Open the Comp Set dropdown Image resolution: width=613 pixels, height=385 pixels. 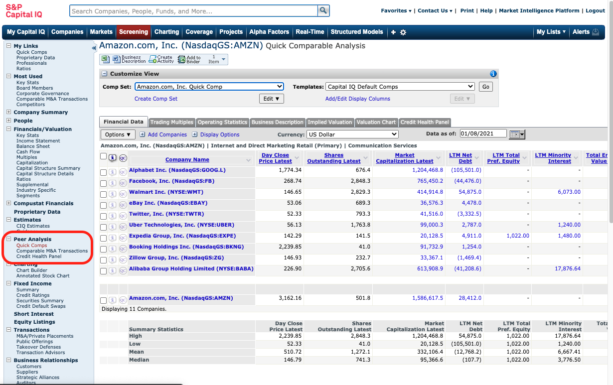click(x=209, y=87)
